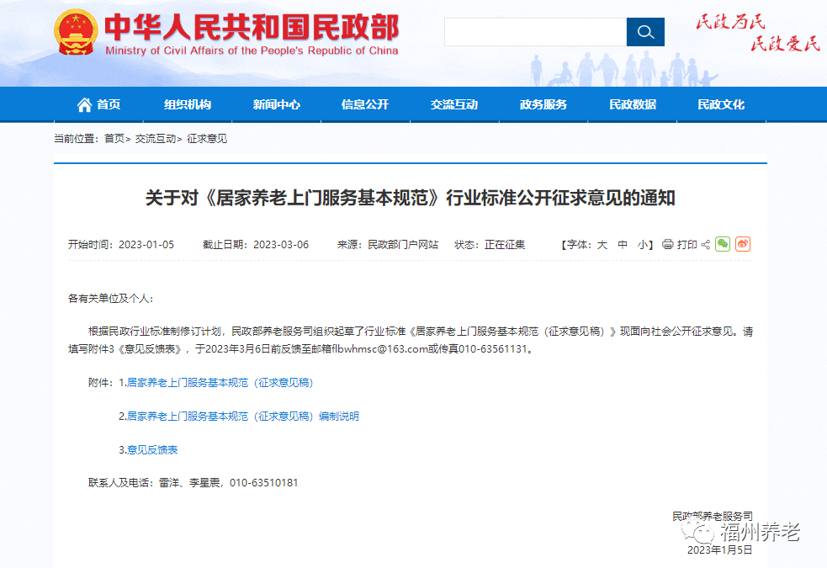This screenshot has height=568, width=827.
Task: Click the share icon
Action: point(705,245)
